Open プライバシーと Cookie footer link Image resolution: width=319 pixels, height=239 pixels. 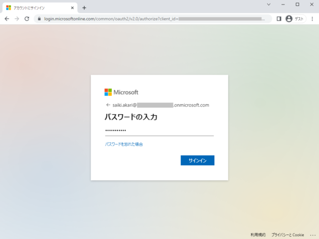[288, 235]
